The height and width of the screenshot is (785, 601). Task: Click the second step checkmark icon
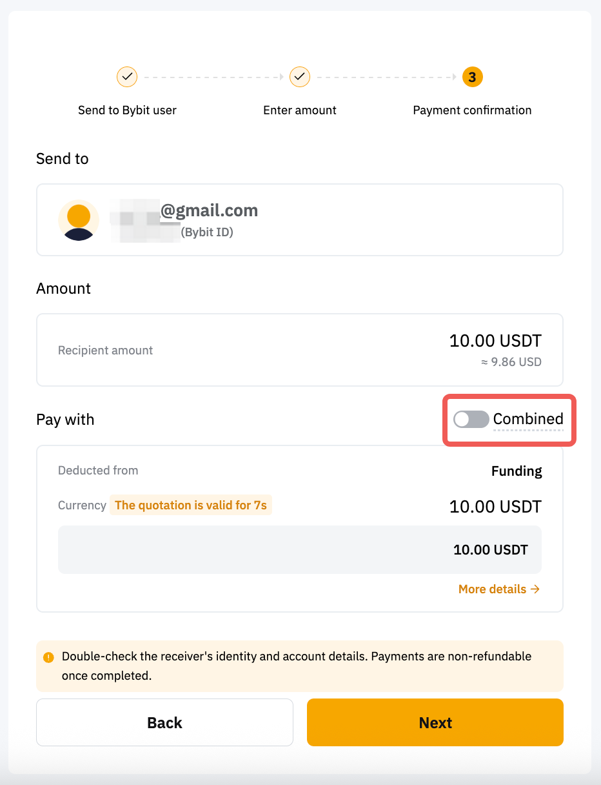[299, 77]
